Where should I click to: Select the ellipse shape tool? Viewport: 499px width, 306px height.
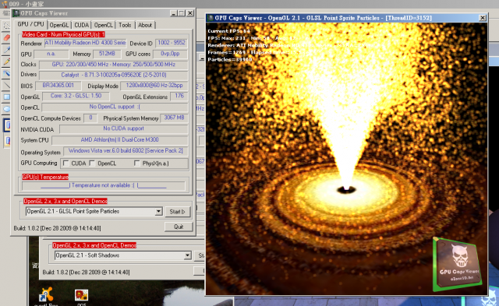coord(6,109)
